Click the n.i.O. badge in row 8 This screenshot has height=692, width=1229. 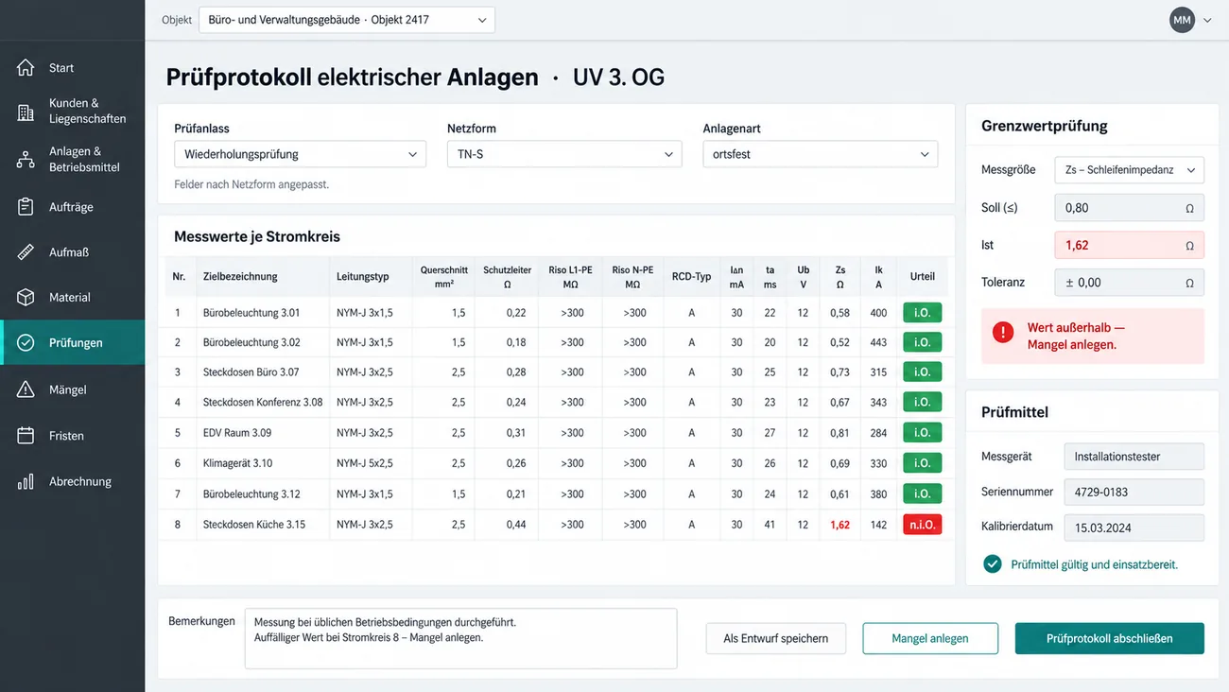pyautogui.click(x=922, y=525)
